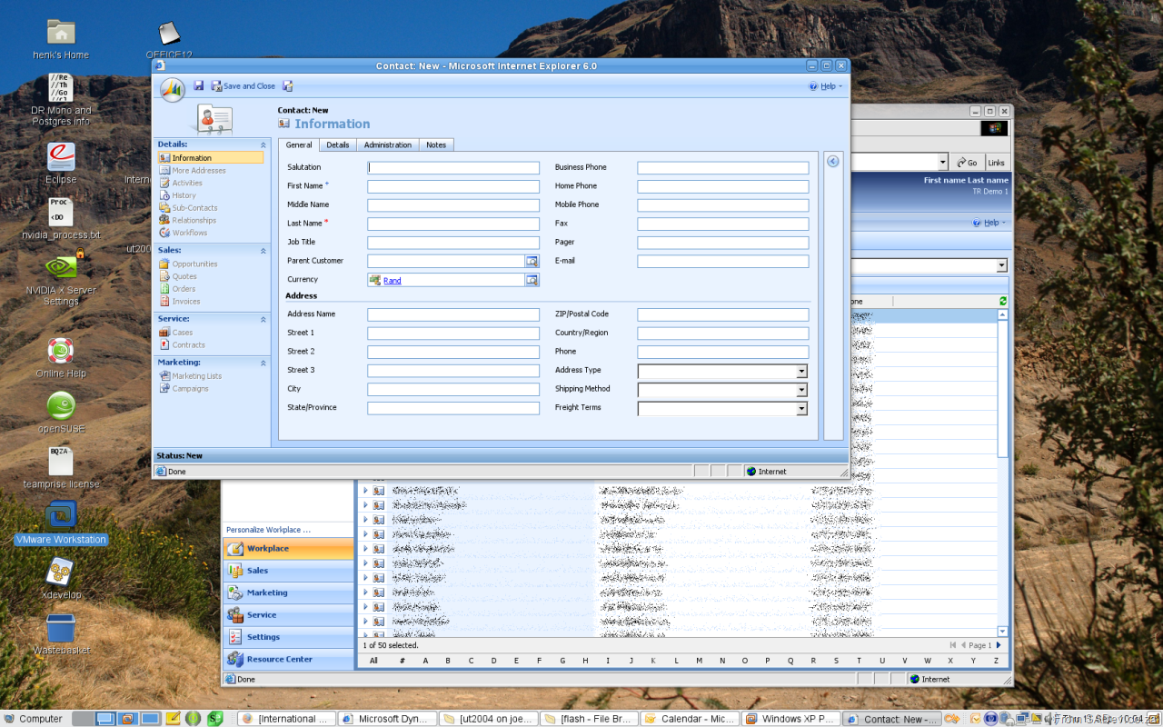Open Computer menu in bottom panel
Viewport: 1163px width, 727px height.
coord(33,718)
